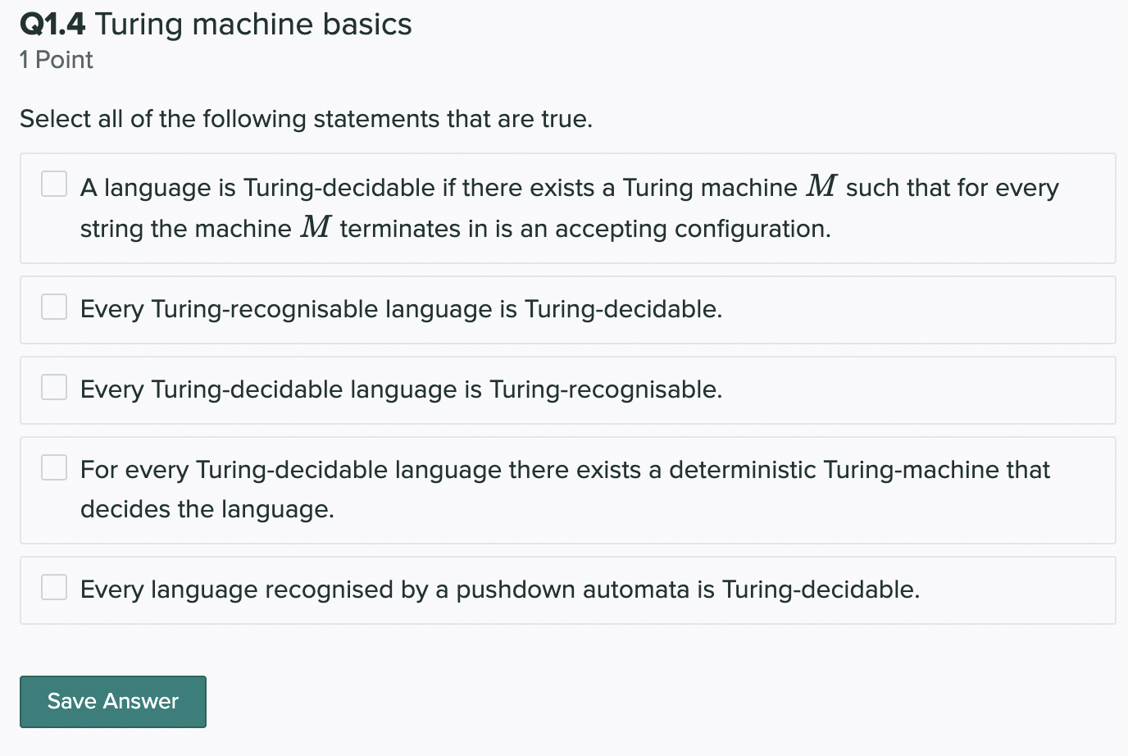Click the Turing-recognisable statement text
Screen dimensions: 1128x756
(x=401, y=309)
